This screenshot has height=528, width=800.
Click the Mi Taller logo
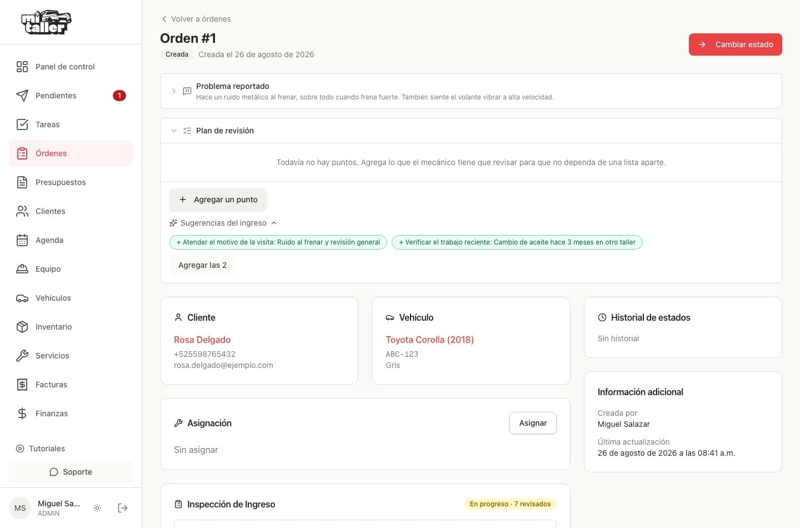(46, 22)
